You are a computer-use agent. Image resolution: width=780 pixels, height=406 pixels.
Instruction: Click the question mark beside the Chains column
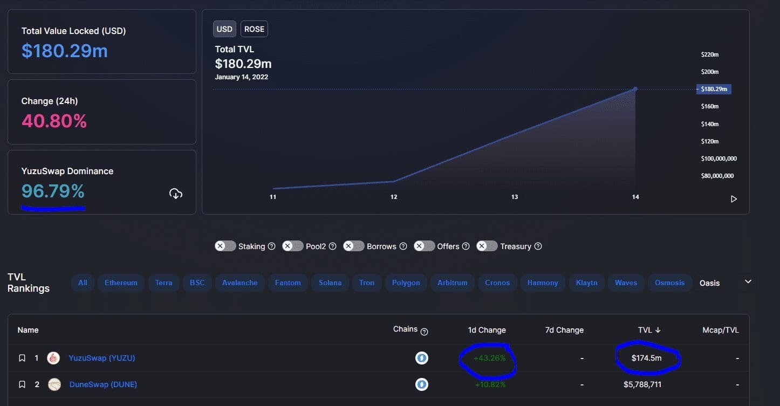click(425, 331)
